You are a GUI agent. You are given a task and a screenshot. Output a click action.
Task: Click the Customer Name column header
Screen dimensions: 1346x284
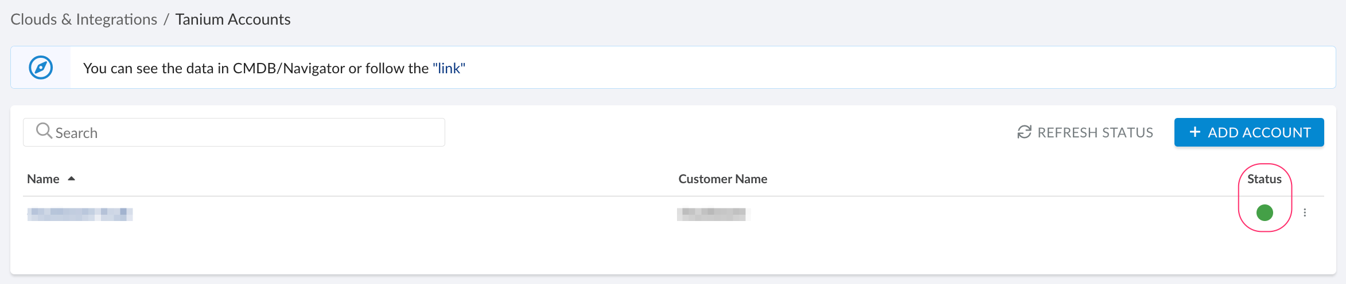722,179
